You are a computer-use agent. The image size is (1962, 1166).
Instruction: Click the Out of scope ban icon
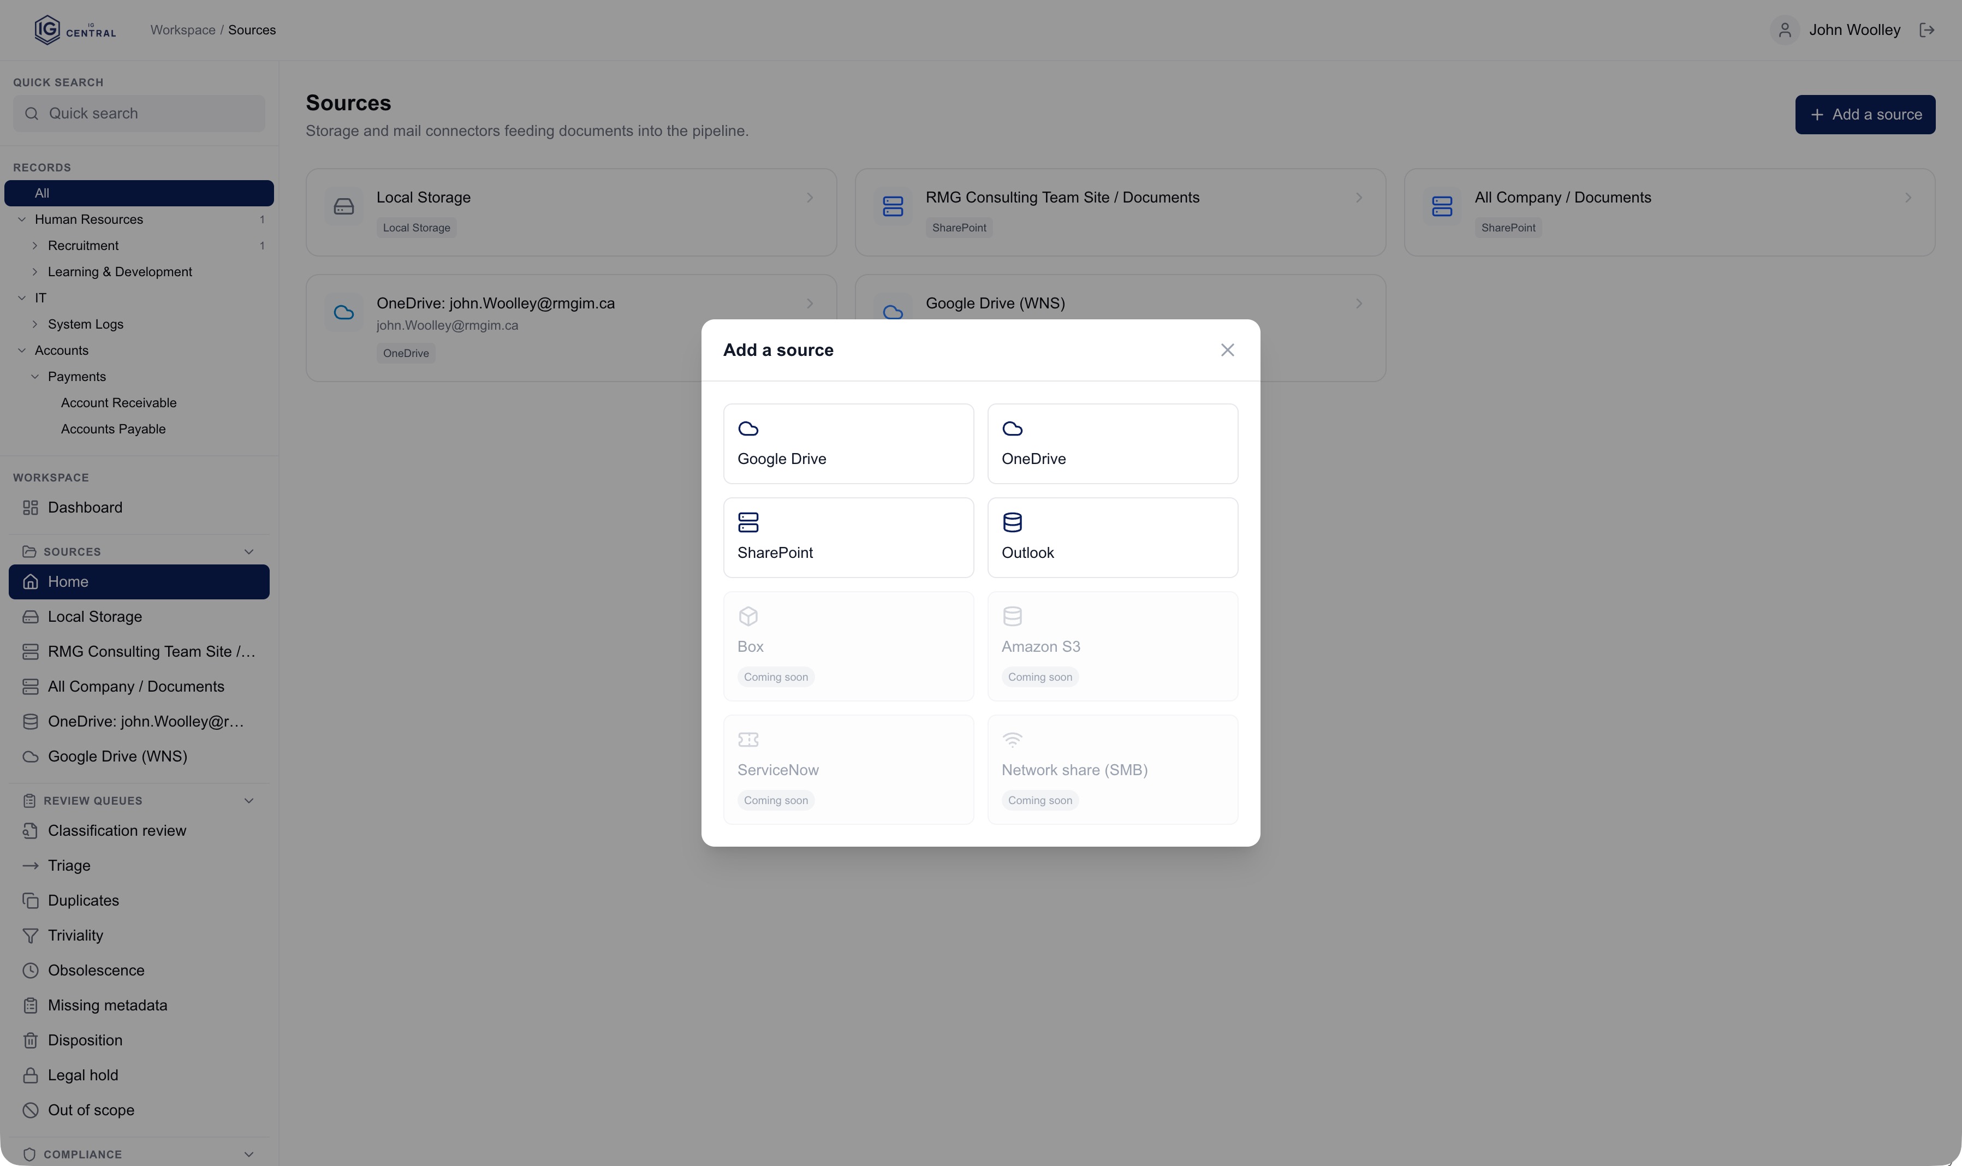pos(31,1110)
